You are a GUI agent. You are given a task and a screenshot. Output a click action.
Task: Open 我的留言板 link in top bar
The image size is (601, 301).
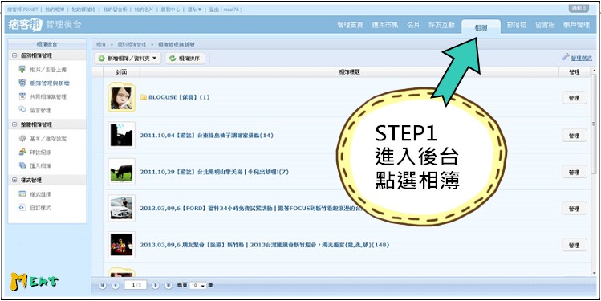tap(115, 10)
